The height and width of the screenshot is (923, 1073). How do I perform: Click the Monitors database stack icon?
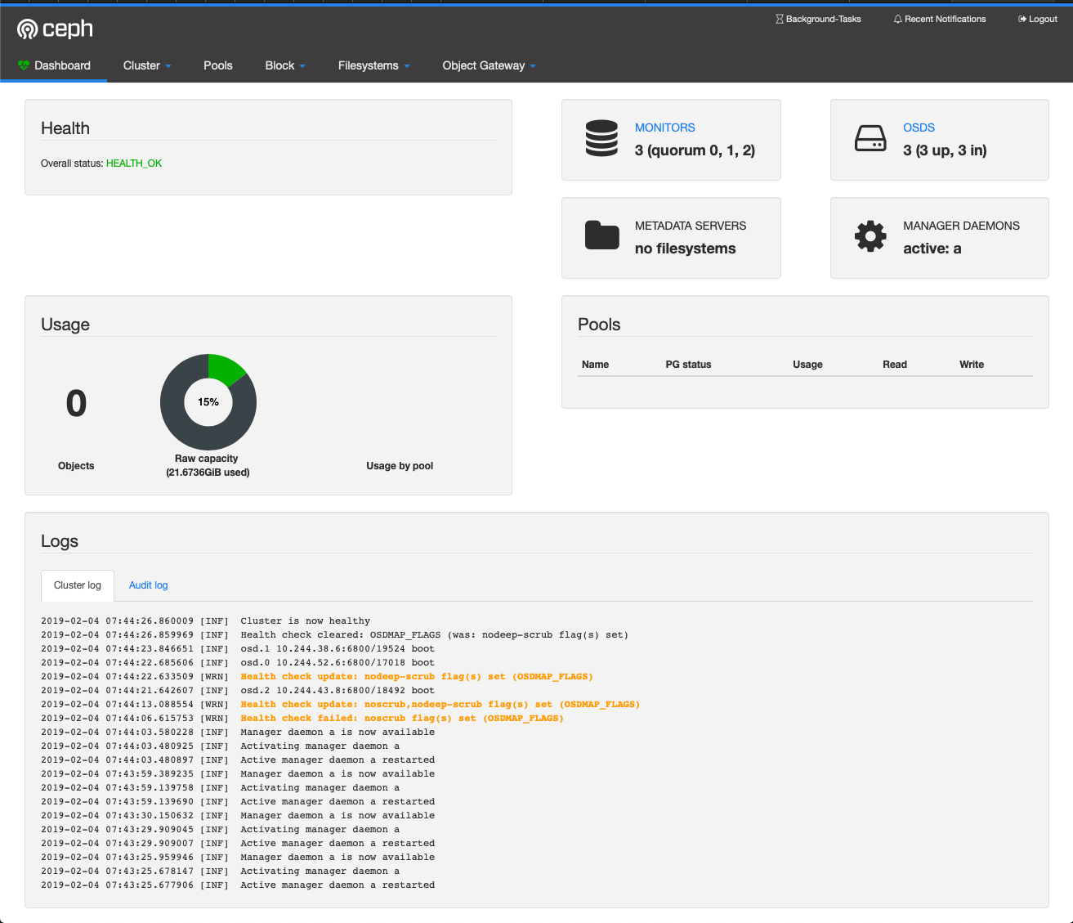pos(601,139)
